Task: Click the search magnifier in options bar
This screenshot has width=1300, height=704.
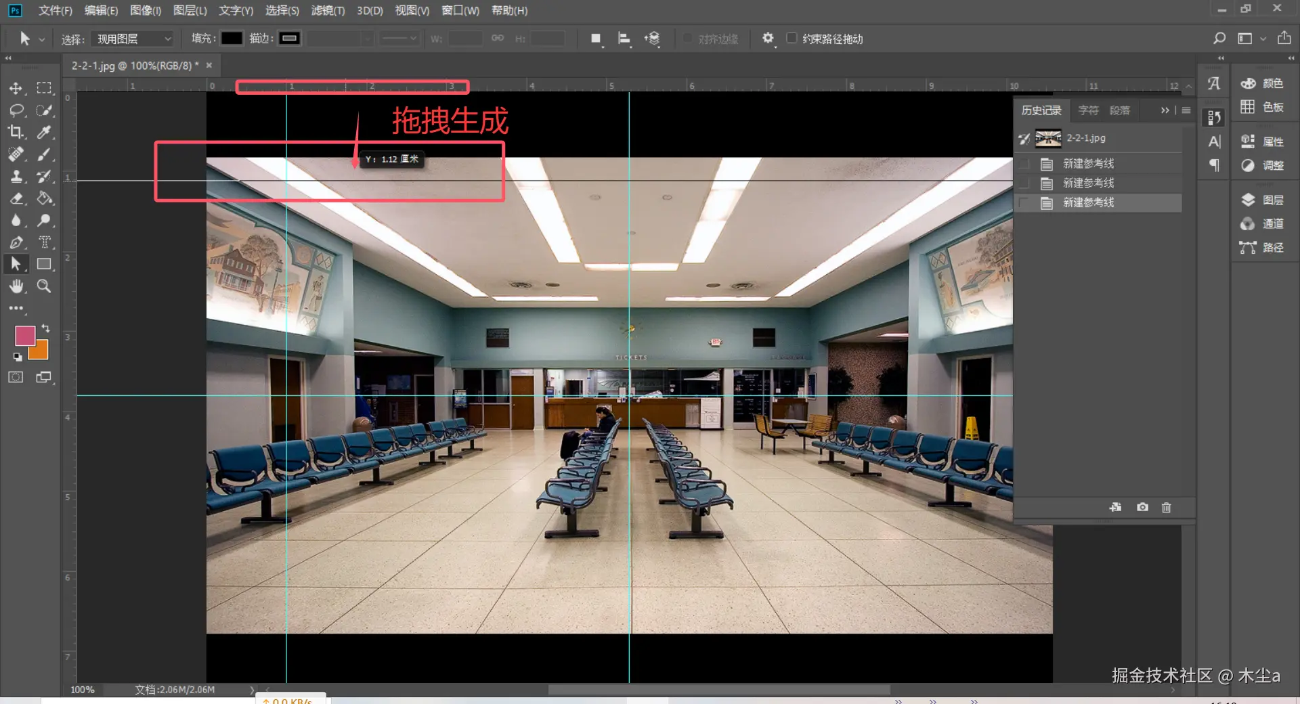Action: [x=1219, y=38]
